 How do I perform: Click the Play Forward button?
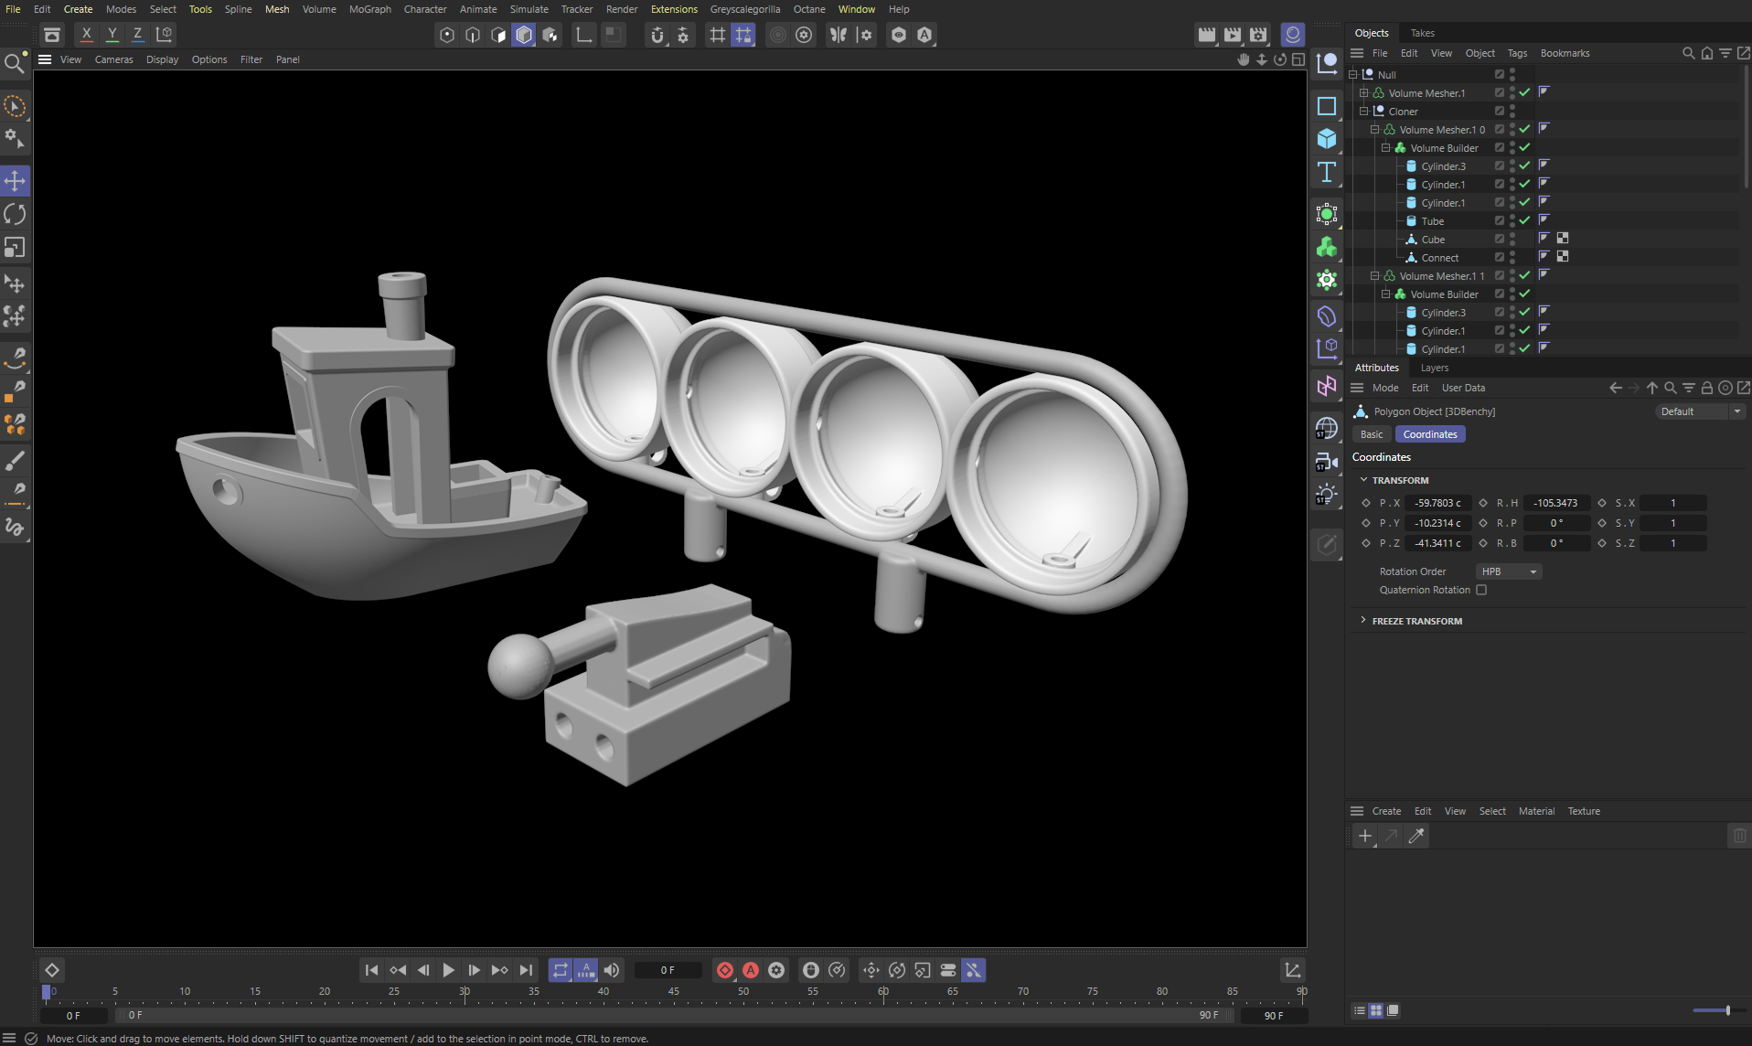[449, 970]
